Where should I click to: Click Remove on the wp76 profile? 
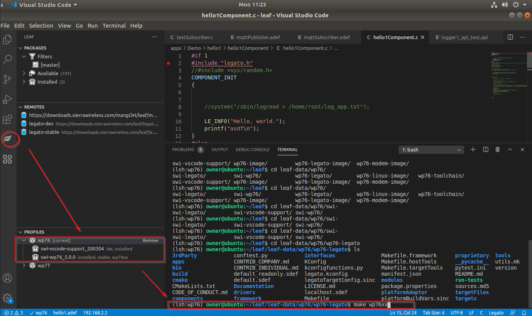pyautogui.click(x=150, y=240)
